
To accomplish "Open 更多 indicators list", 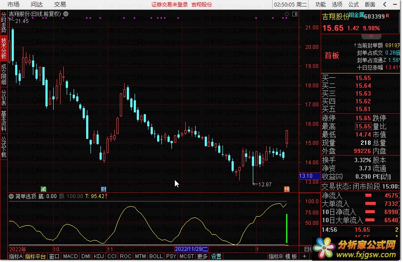I will [202, 256].
